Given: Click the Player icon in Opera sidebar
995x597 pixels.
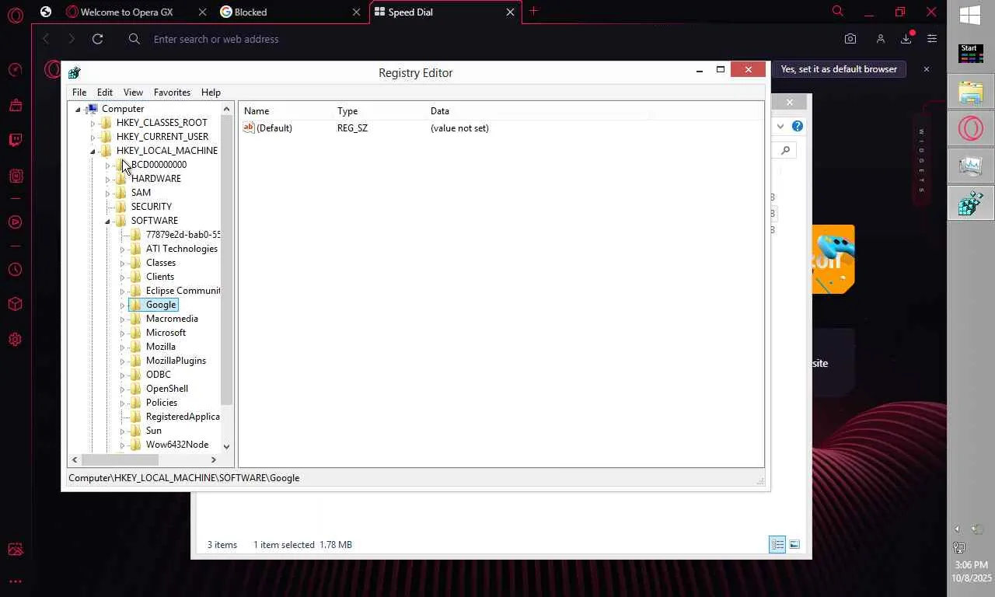Looking at the screenshot, I should pos(16,222).
